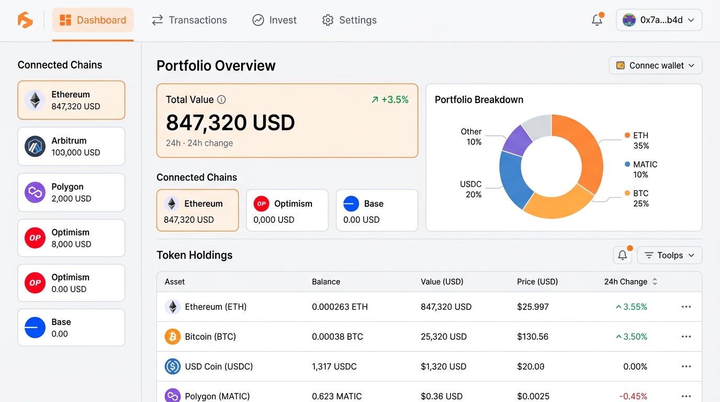Click the Total Value info icon

coord(221,99)
